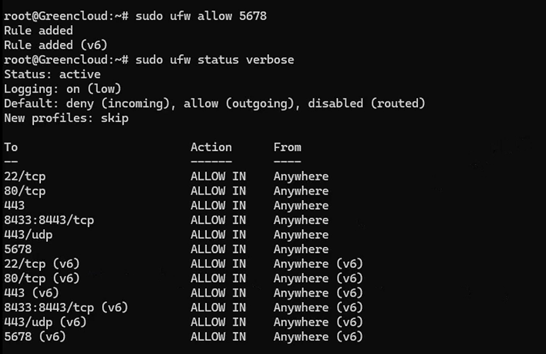Click the 'Status: active' output line
546x354 pixels.
tap(52, 74)
